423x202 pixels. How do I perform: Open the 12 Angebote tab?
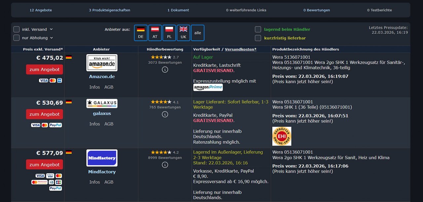(x=41, y=10)
